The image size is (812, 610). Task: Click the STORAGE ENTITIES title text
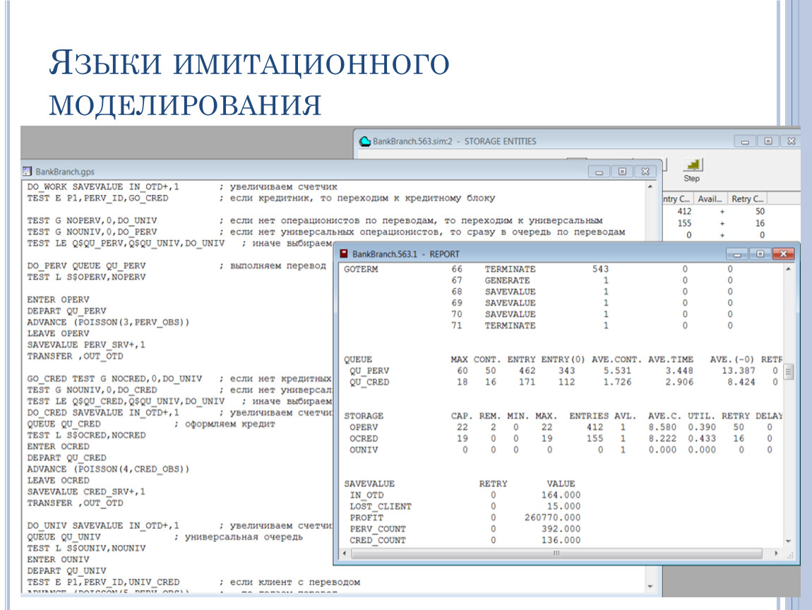[500, 140]
